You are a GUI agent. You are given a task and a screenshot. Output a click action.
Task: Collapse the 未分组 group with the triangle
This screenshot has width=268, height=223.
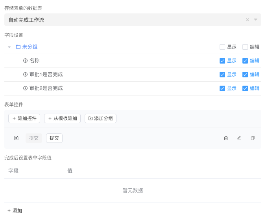tap(9, 47)
